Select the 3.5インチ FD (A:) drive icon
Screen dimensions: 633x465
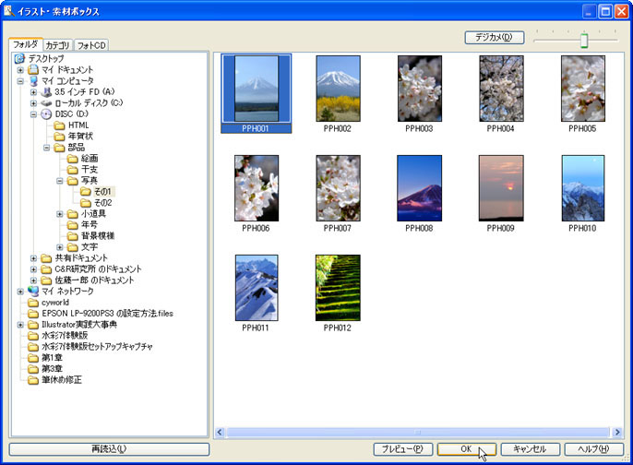(47, 92)
